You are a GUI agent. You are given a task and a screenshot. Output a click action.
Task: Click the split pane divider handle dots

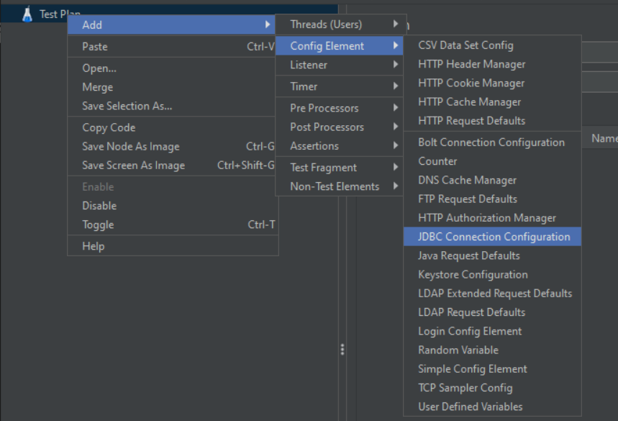(342, 349)
